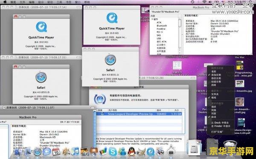Image resolution: width=256 pixels, height=159 pixels.
Task: Open MSN Messenger in the Dock
Action: pos(122,151)
